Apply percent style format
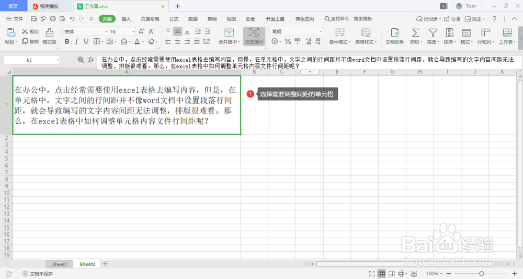Viewport: 523px width, 279px height. point(288,41)
